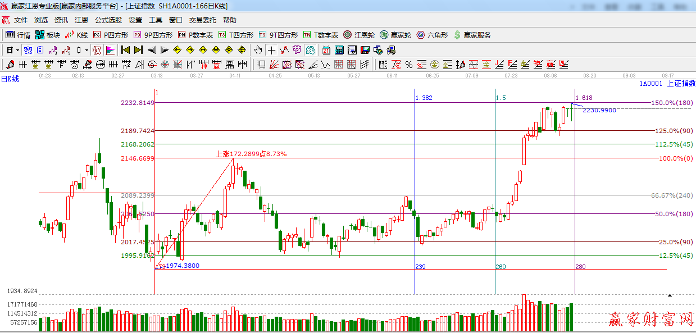Launch the 江恩轮 Gann wheel
This screenshot has width=696, height=333.
tap(359, 35)
